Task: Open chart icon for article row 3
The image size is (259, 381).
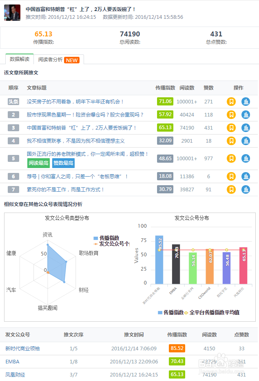Action: point(246,128)
